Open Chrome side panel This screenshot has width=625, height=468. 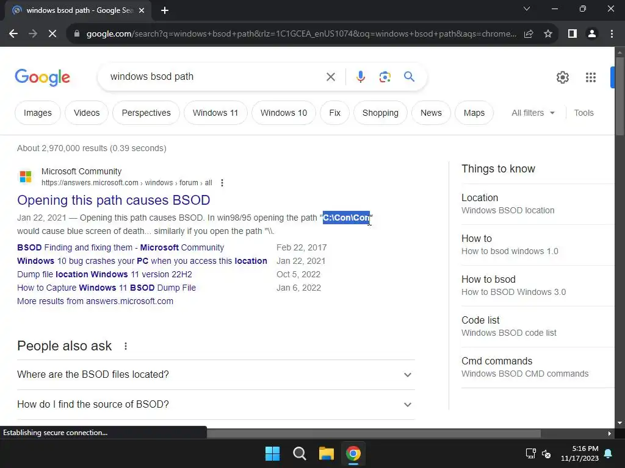pos(573,34)
